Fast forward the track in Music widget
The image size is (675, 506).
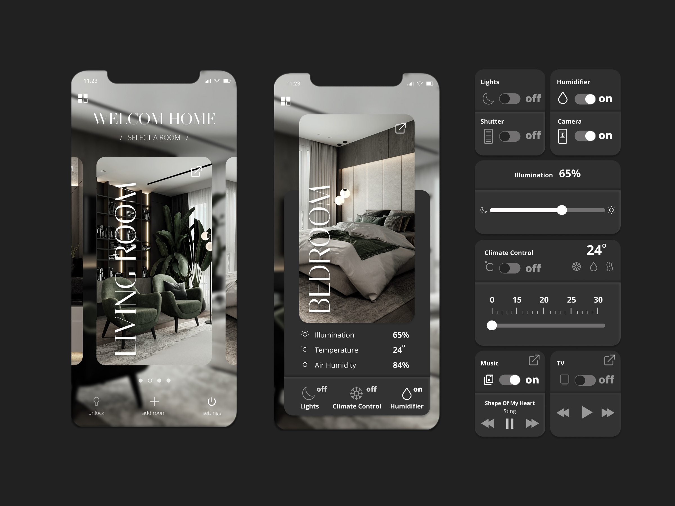(532, 423)
